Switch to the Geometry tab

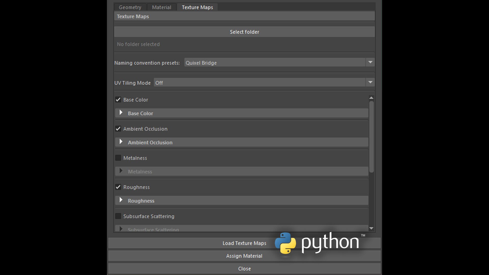pyautogui.click(x=130, y=7)
